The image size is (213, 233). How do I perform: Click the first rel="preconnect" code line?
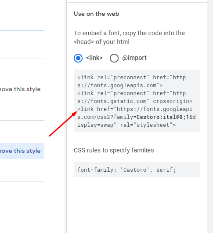pos(131,78)
